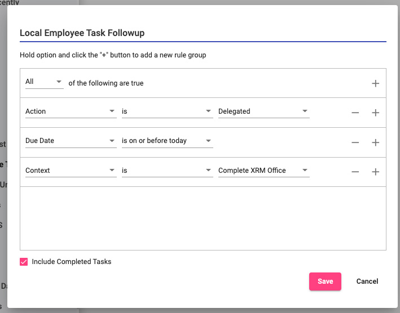Add a rule after the Context row

375,172
